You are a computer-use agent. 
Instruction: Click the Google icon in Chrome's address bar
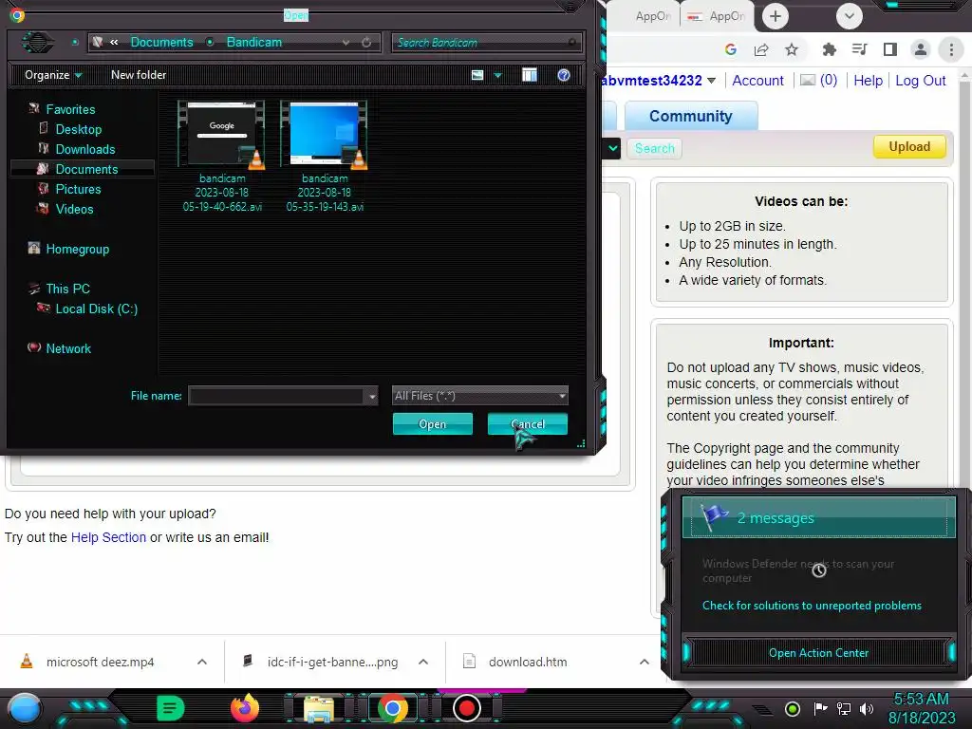pyautogui.click(x=731, y=49)
